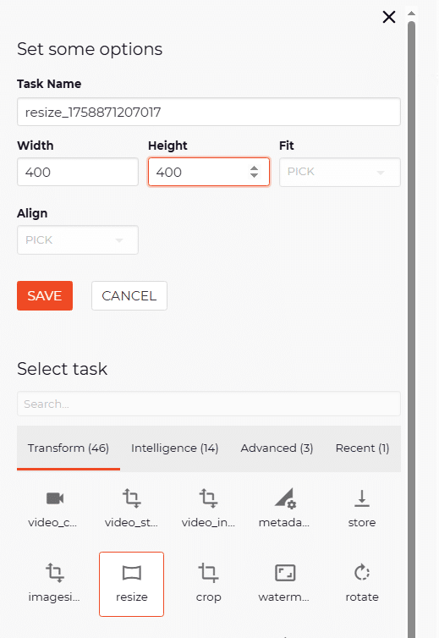Open the Advanced (3) tab
439x638 pixels.
pyautogui.click(x=277, y=448)
